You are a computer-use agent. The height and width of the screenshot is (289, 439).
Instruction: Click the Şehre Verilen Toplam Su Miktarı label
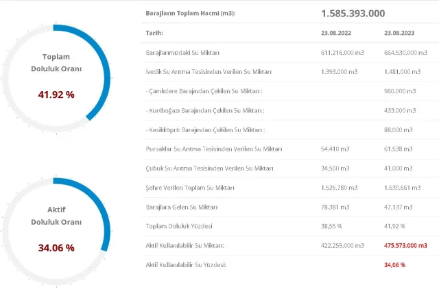[190, 187]
